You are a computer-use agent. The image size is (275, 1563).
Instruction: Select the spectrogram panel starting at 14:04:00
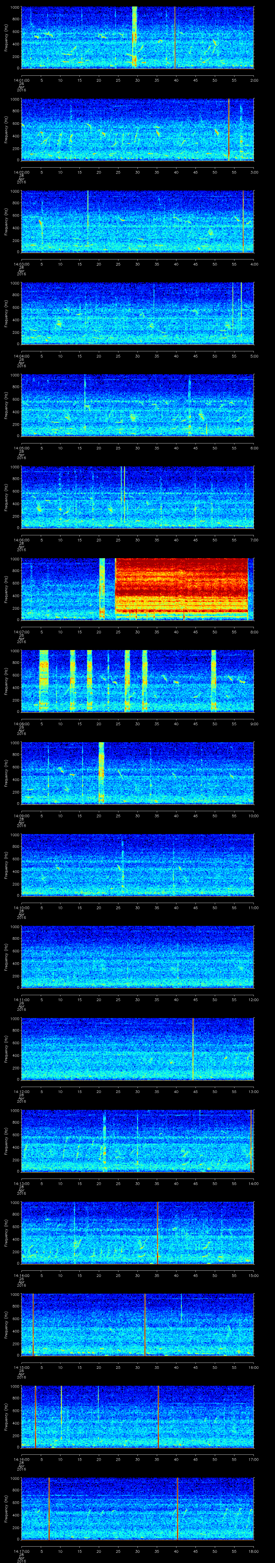point(137,313)
